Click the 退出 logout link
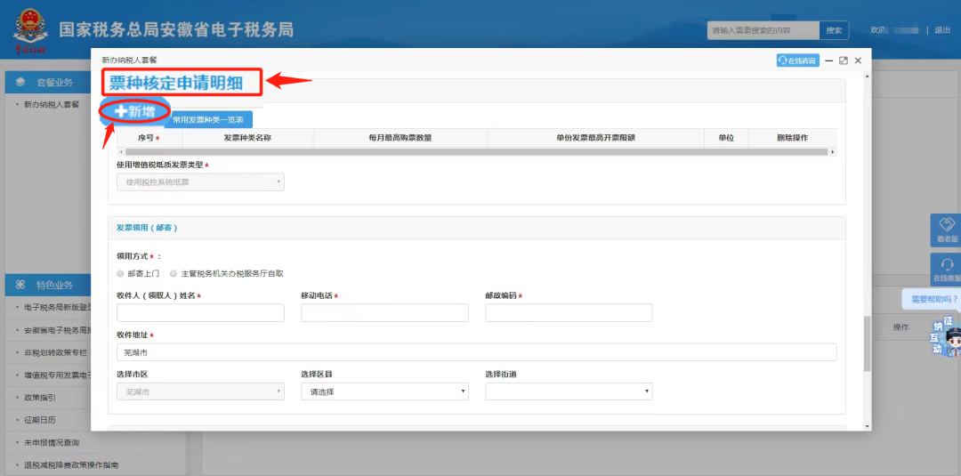The height and width of the screenshot is (476, 961). [x=942, y=30]
